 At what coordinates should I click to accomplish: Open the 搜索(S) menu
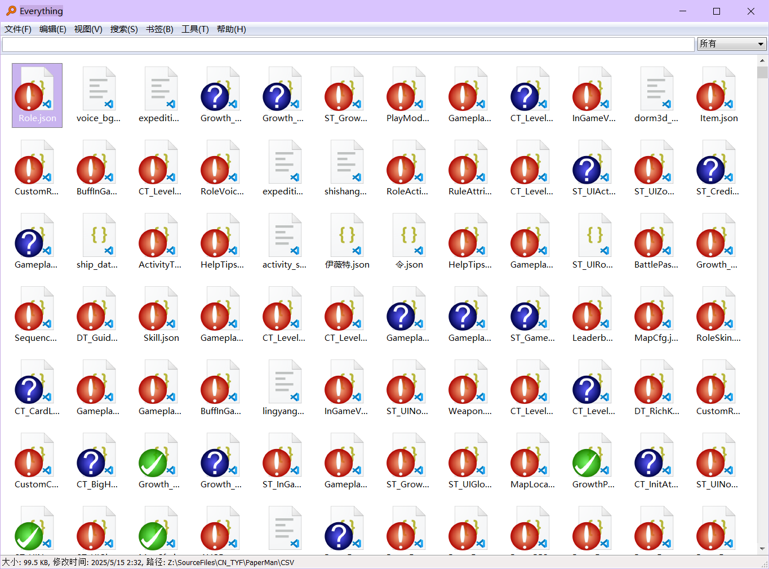(124, 29)
